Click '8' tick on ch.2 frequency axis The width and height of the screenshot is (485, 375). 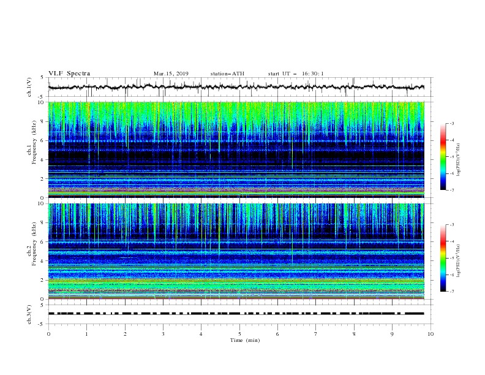click(x=43, y=223)
